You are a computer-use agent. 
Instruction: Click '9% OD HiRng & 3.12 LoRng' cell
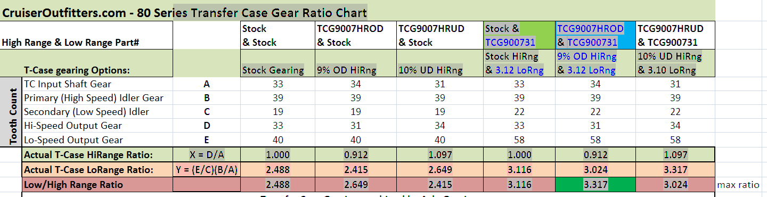[x=595, y=63]
